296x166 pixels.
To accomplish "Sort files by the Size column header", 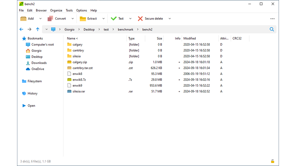I will [x=159, y=38].
